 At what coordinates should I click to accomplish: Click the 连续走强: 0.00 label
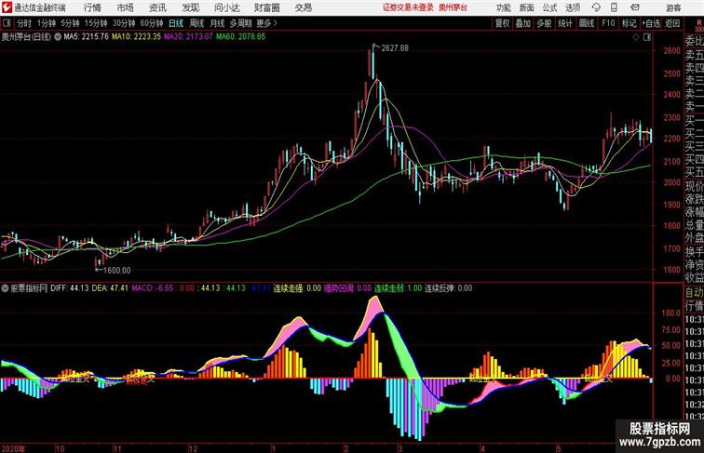[x=297, y=288]
